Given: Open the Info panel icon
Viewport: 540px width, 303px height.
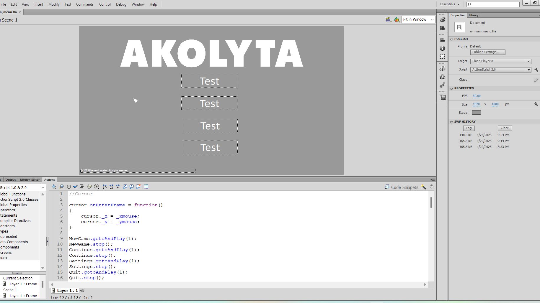Looking at the screenshot, I should click(x=442, y=48).
